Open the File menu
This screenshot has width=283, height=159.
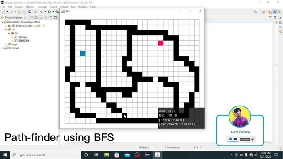pos(3,7)
